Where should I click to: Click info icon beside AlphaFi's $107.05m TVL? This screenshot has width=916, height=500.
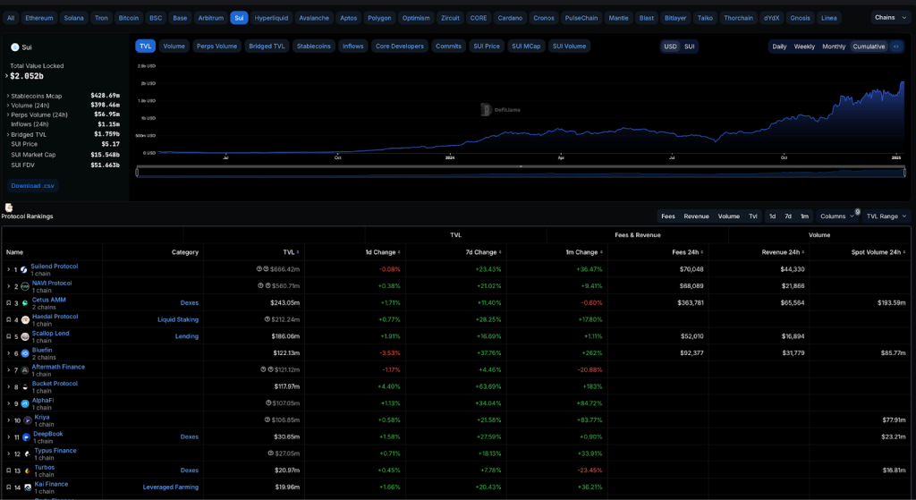click(268, 403)
